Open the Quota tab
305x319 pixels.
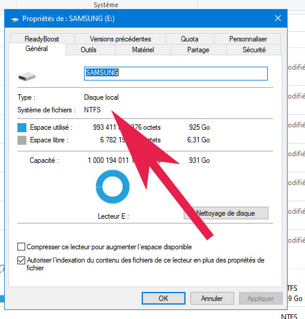click(190, 38)
